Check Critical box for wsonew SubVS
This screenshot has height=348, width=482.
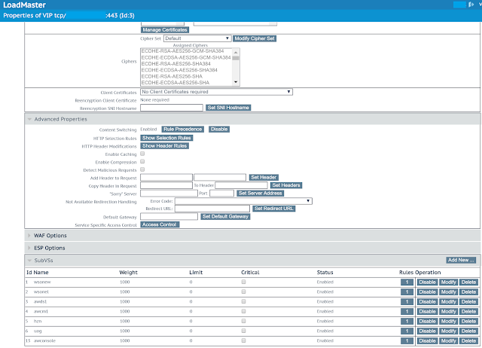243,282
